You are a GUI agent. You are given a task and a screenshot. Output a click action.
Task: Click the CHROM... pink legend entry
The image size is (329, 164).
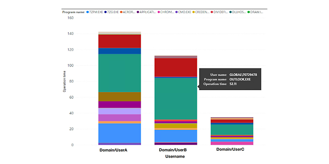tap(166, 12)
